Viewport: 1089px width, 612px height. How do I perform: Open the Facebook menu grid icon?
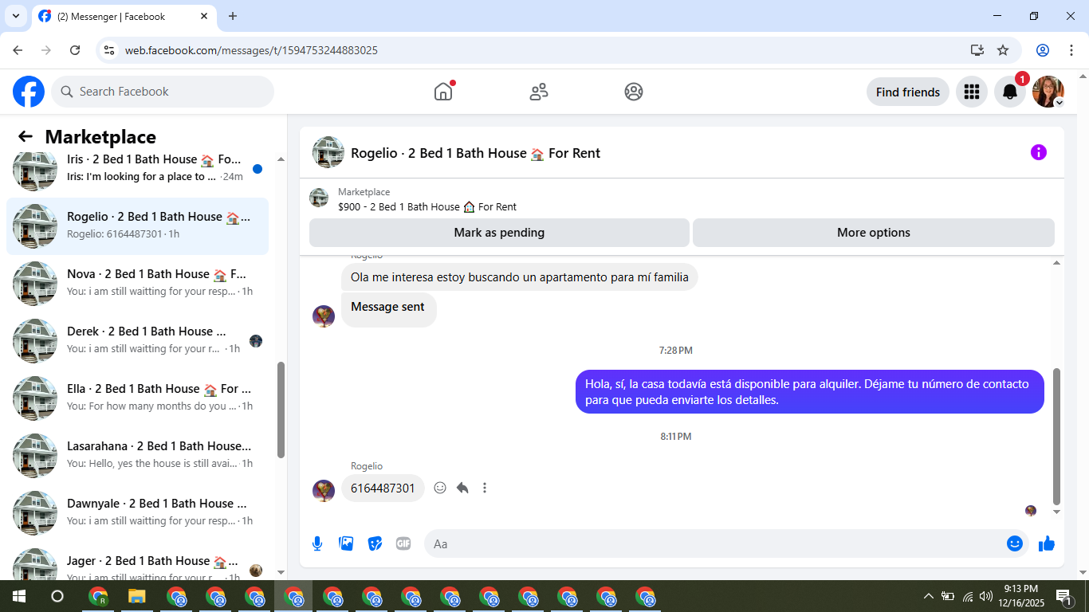(x=972, y=92)
